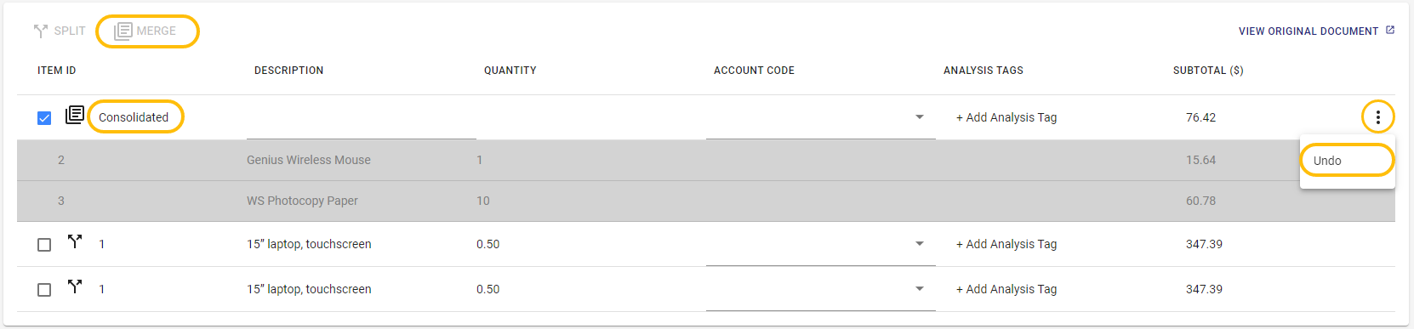Expand account code dropdown for Consolidated row

920,117
